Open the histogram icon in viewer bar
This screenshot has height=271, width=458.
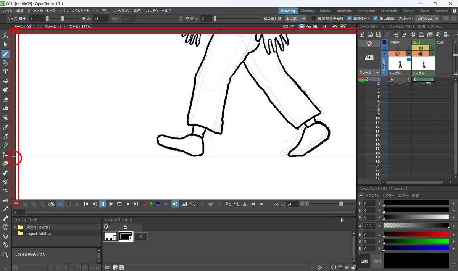click(x=185, y=204)
